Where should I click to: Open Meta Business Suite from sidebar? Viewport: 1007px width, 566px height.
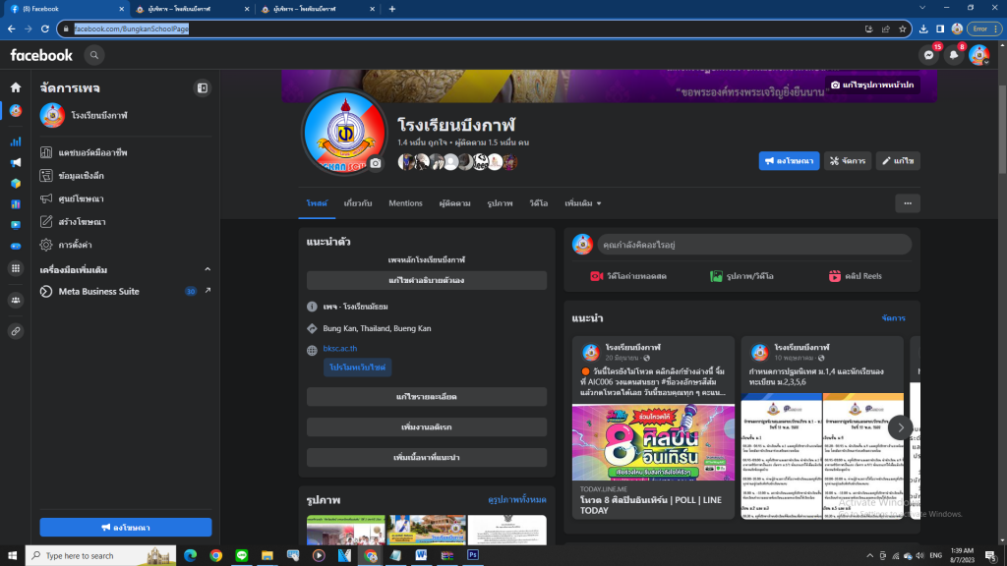click(x=98, y=292)
